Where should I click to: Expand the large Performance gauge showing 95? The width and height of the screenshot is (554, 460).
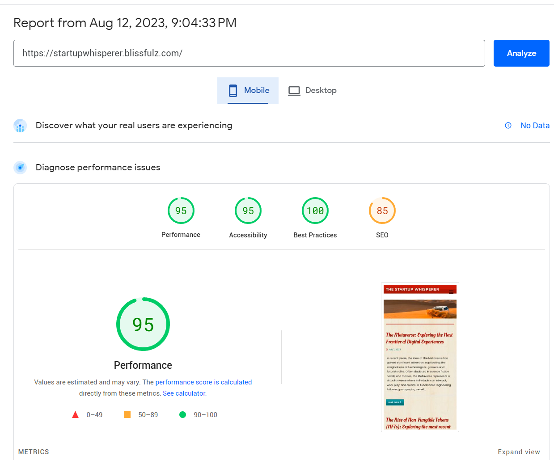pyautogui.click(x=143, y=324)
